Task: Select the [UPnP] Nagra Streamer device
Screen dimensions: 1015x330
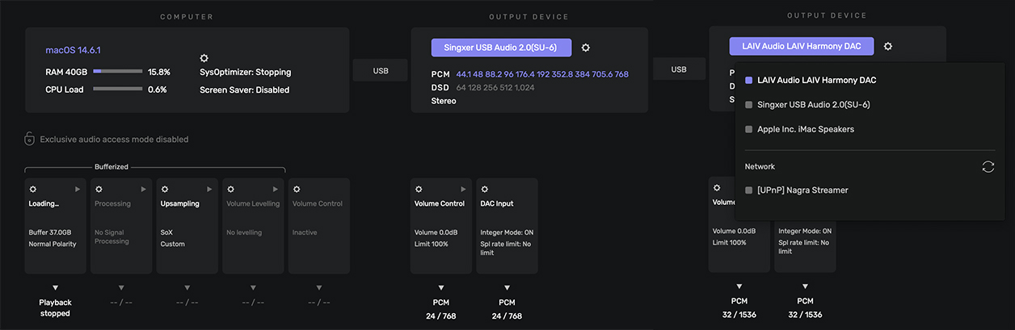Action: tap(802, 190)
